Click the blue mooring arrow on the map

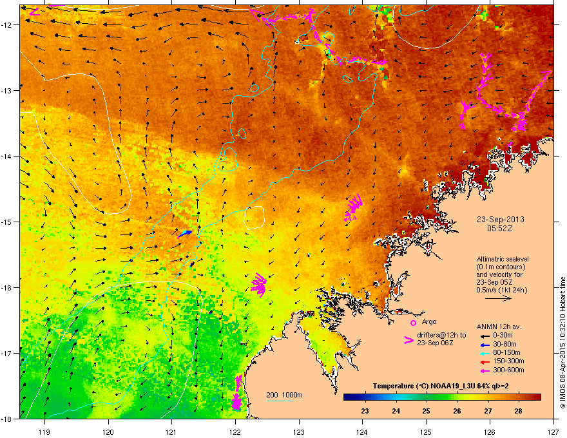tap(185, 234)
